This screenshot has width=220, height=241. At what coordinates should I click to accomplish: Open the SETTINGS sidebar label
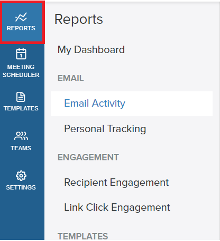(x=21, y=187)
